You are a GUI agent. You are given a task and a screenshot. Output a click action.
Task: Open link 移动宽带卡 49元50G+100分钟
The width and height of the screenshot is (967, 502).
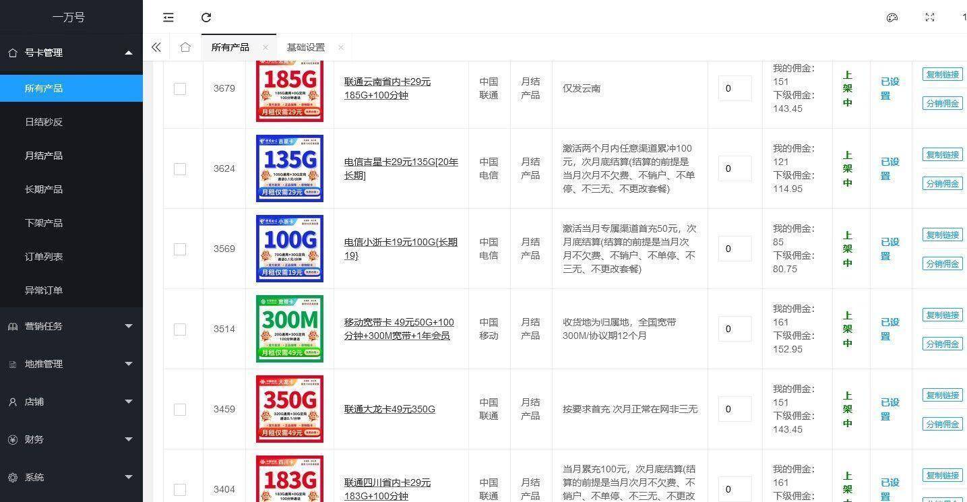coord(400,329)
